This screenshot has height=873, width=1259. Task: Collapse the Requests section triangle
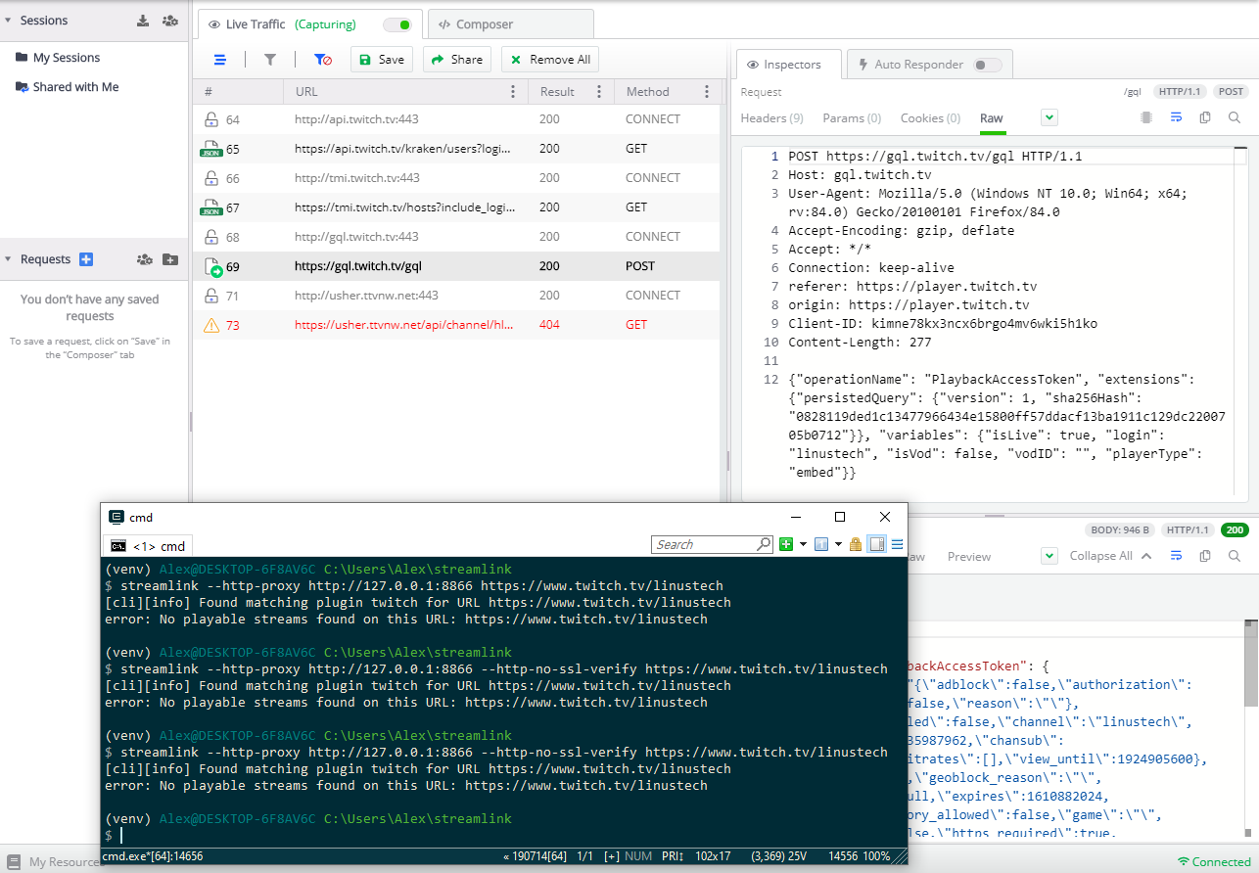point(8,259)
